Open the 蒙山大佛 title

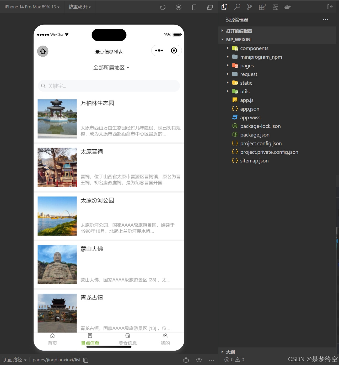[x=92, y=249]
